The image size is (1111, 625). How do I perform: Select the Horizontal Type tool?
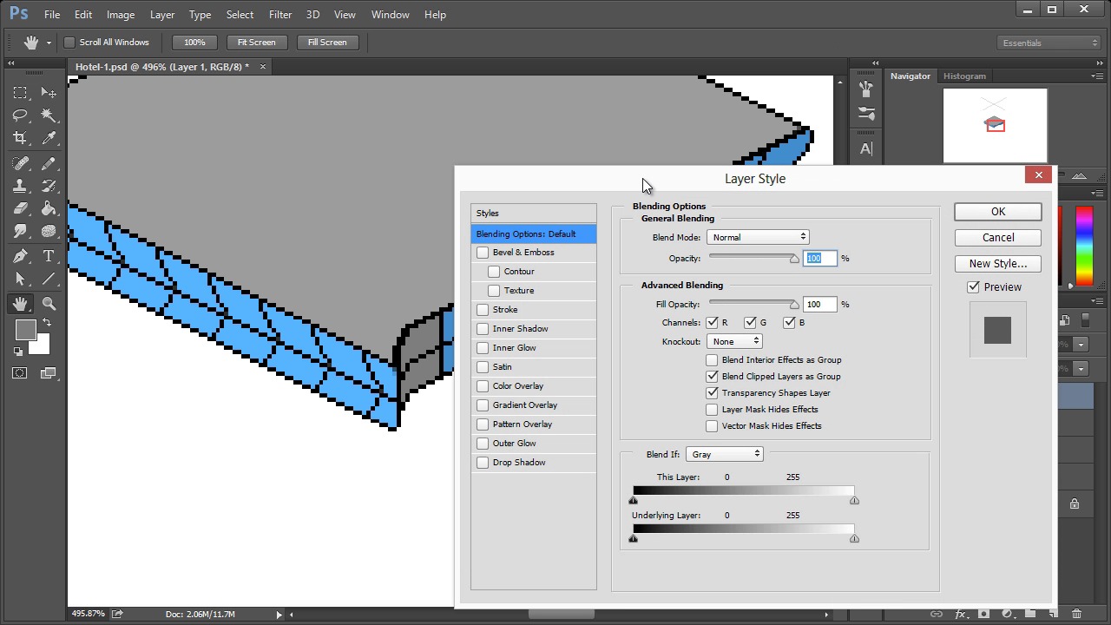(x=49, y=256)
